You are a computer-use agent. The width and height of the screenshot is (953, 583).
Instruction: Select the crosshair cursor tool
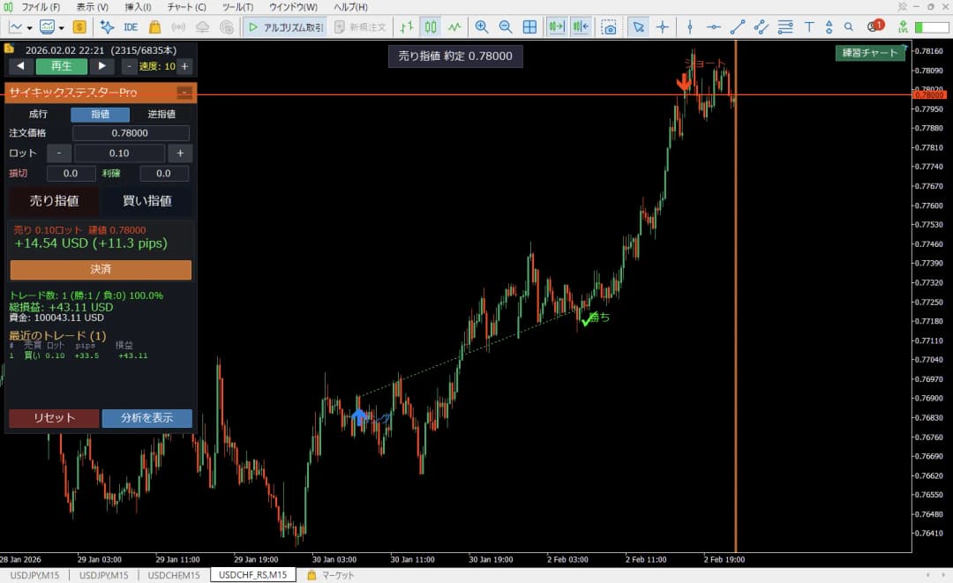pos(663,26)
